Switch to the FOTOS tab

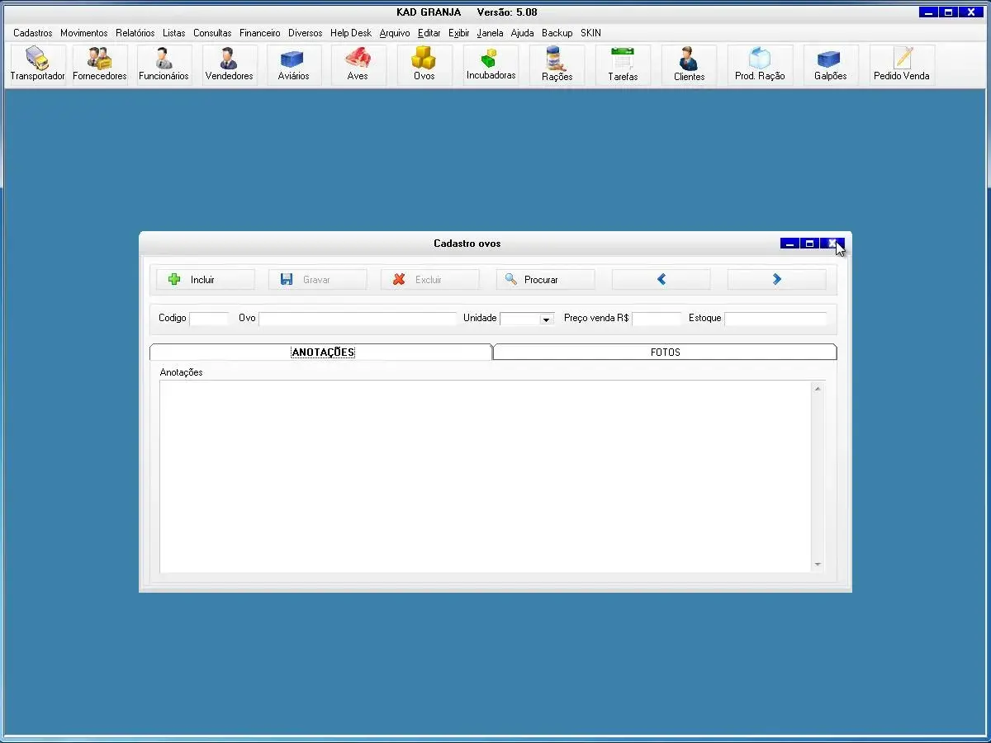point(665,353)
